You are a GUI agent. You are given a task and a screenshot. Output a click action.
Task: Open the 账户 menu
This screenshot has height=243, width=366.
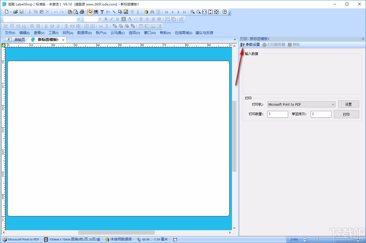[101, 33]
